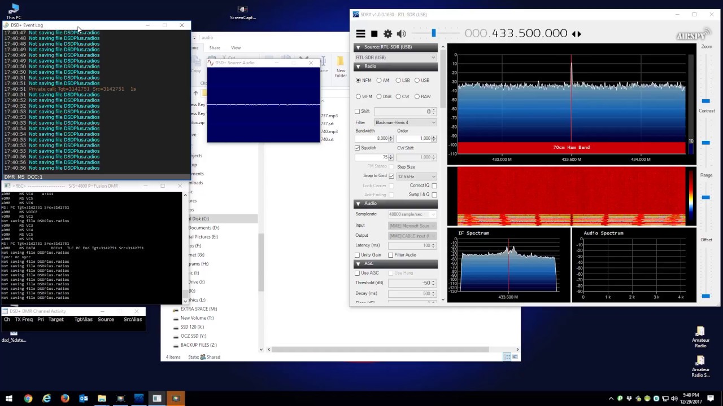Open the 12.5 kHz step size dropdown
The image size is (723, 406).
(416, 176)
